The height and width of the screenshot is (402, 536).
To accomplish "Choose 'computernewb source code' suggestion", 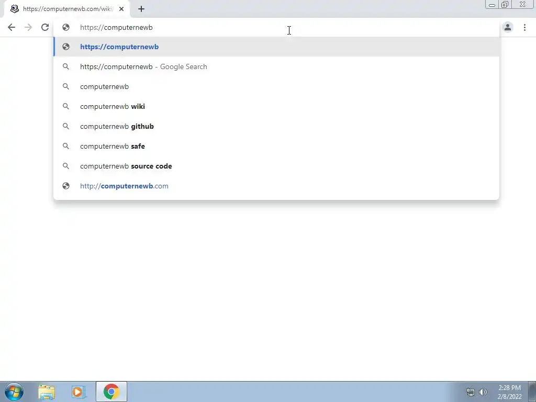I will point(276,166).
